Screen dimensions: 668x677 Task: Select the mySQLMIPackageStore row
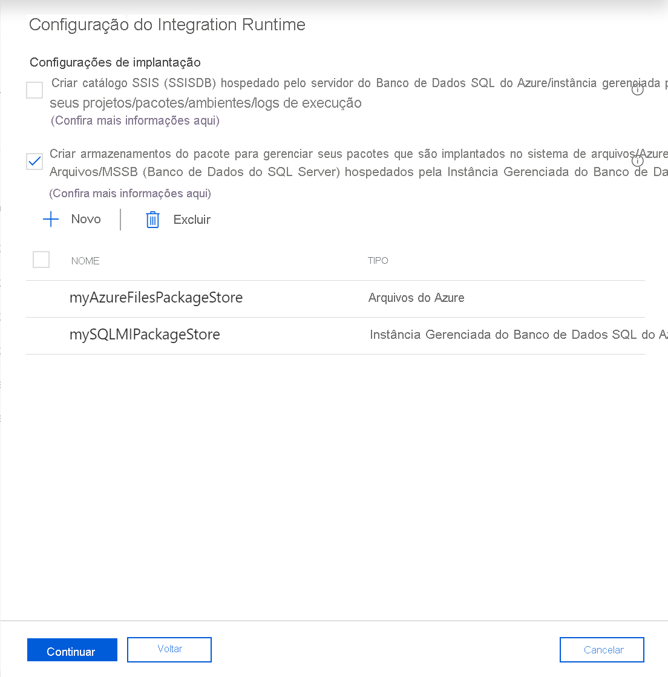click(145, 335)
